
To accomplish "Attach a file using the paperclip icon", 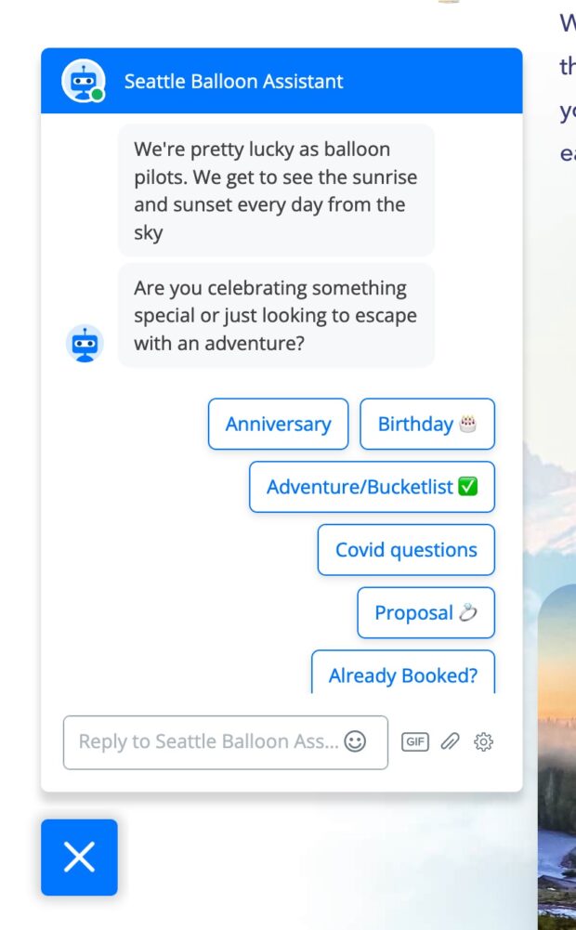I will [x=450, y=741].
